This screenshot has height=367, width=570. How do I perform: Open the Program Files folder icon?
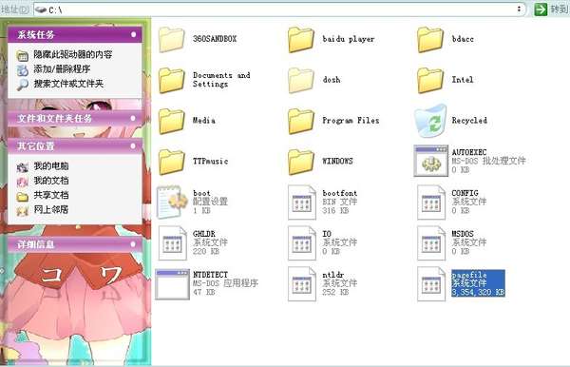tap(301, 121)
